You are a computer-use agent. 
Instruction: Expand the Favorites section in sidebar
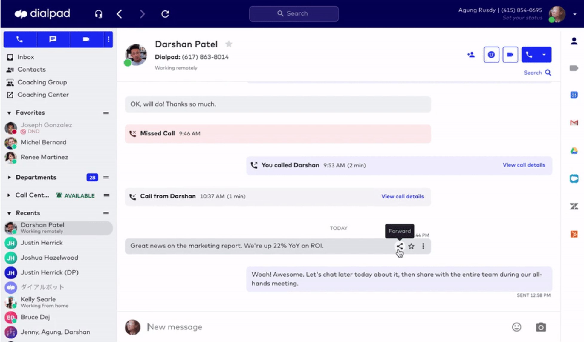click(x=9, y=113)
